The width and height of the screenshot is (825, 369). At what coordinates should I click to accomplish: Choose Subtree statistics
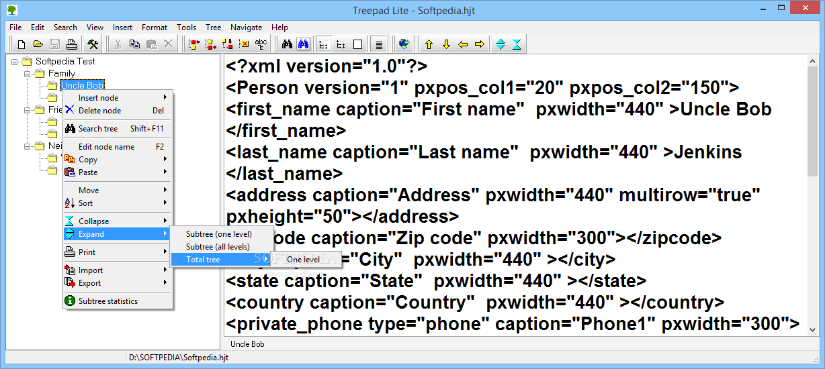pos(117,301)
